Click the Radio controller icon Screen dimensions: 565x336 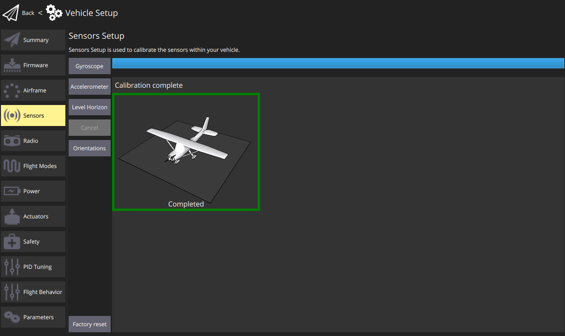tap(12, 141)
